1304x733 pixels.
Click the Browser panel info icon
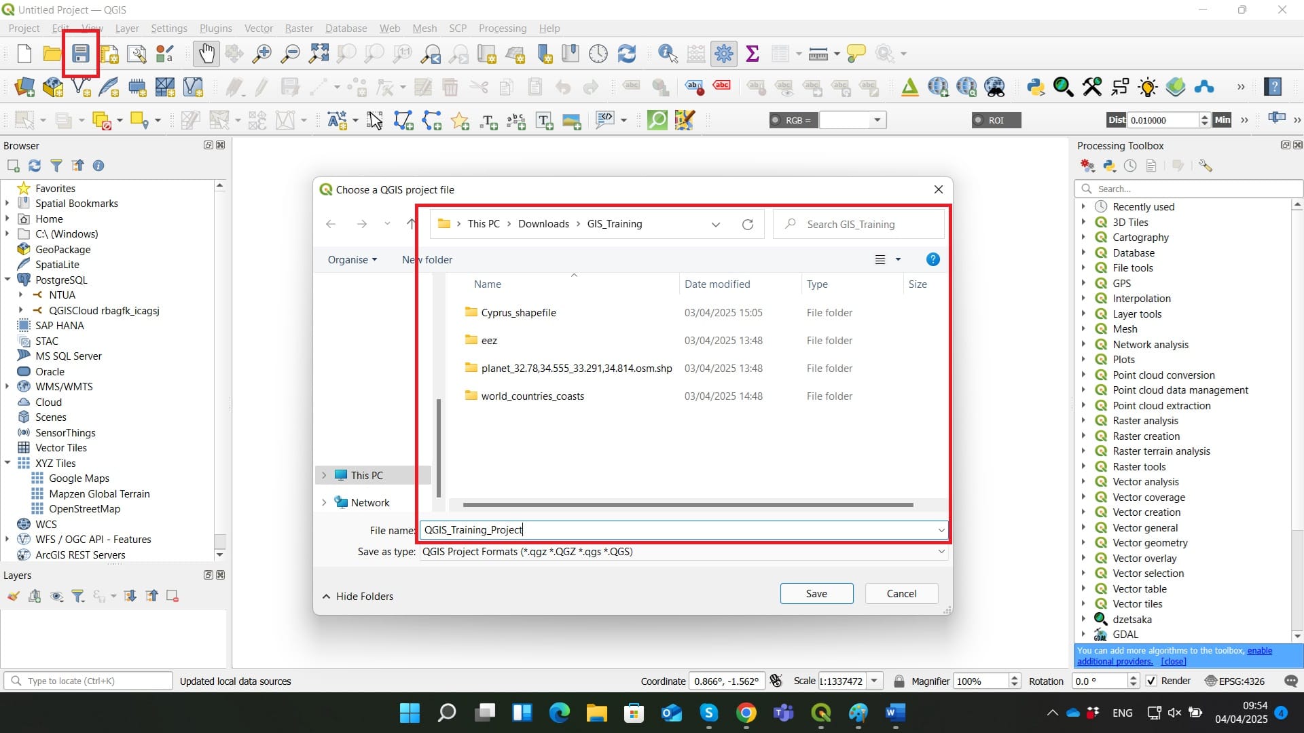point(98,166)
